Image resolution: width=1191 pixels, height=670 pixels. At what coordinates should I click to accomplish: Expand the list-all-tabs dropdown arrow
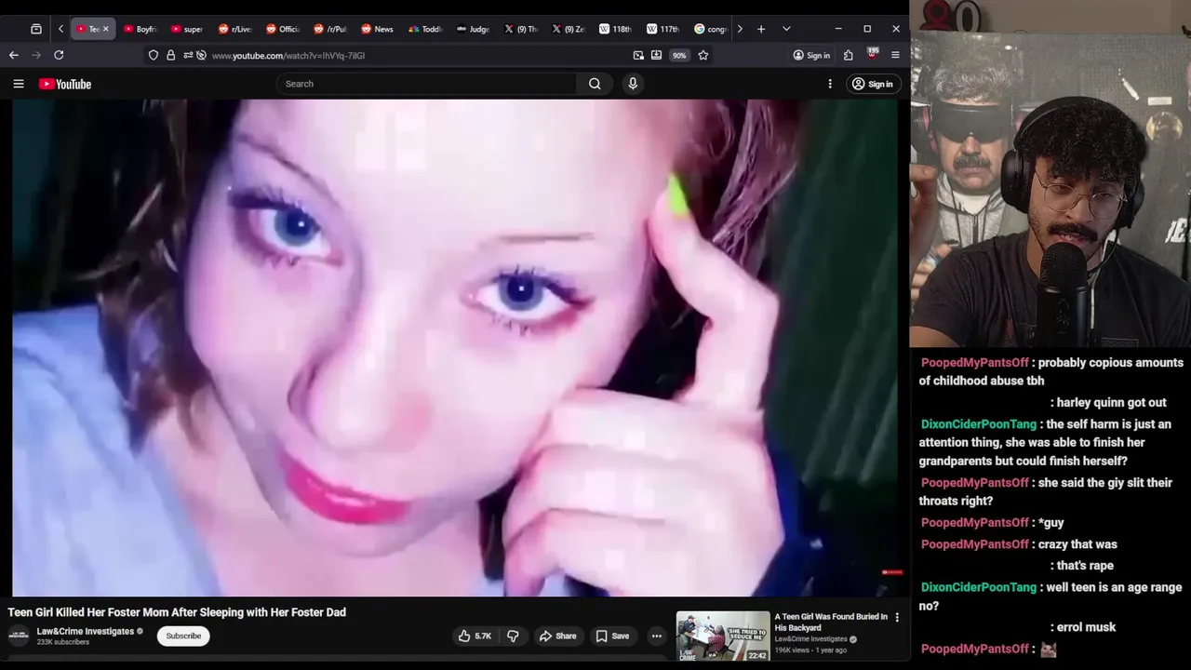pyautogui.click(x=786, y=29)
